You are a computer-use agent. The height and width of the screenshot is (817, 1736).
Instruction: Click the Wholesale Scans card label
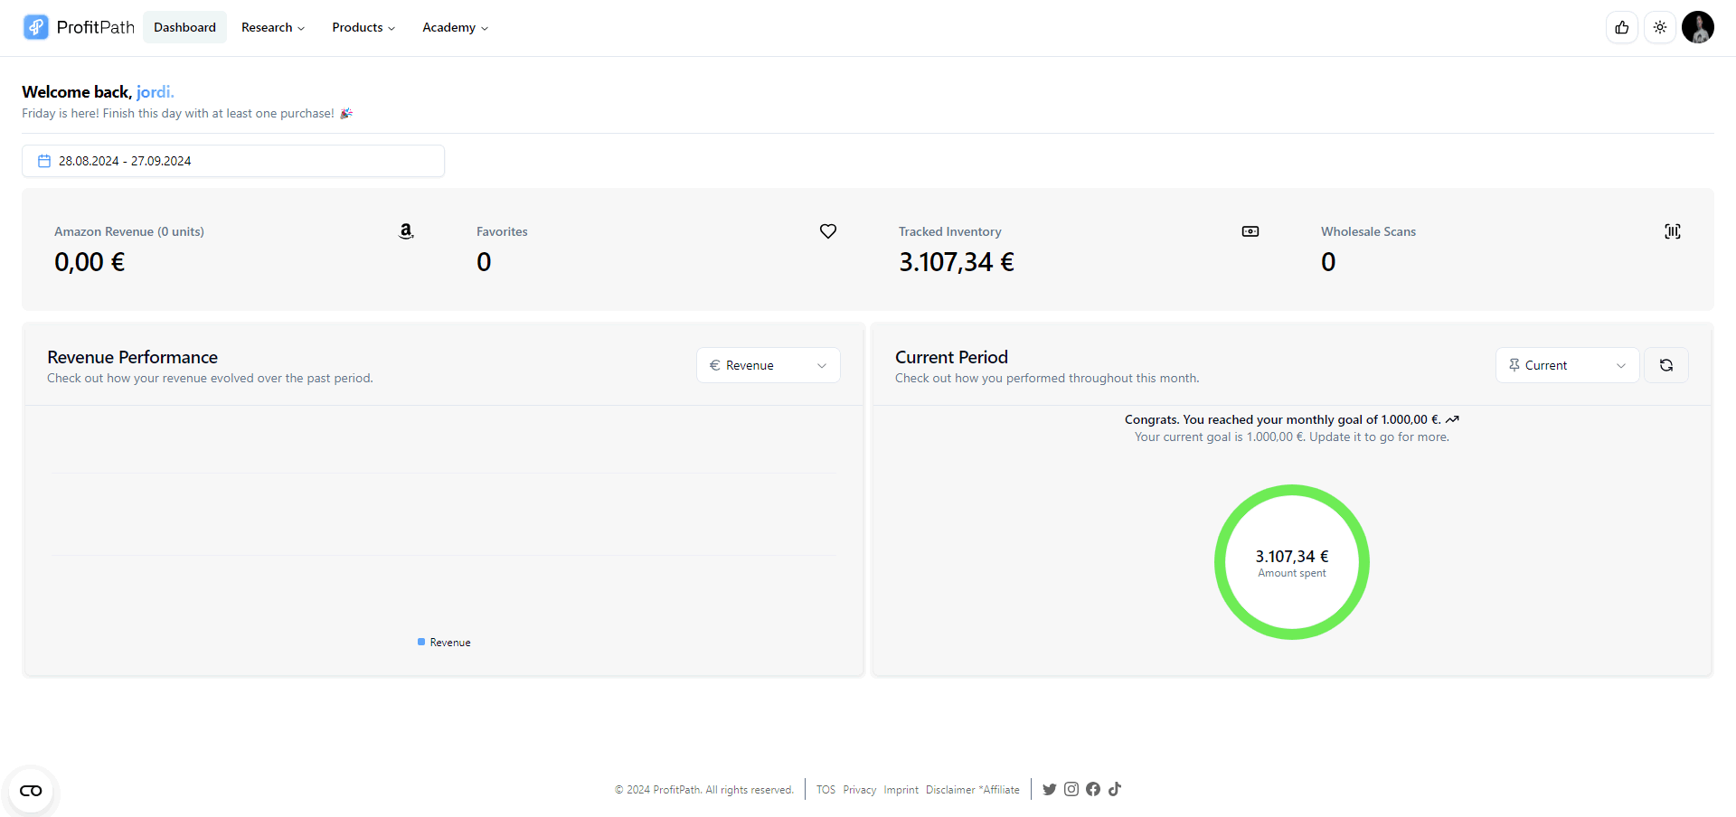(x=1368, y=232)
